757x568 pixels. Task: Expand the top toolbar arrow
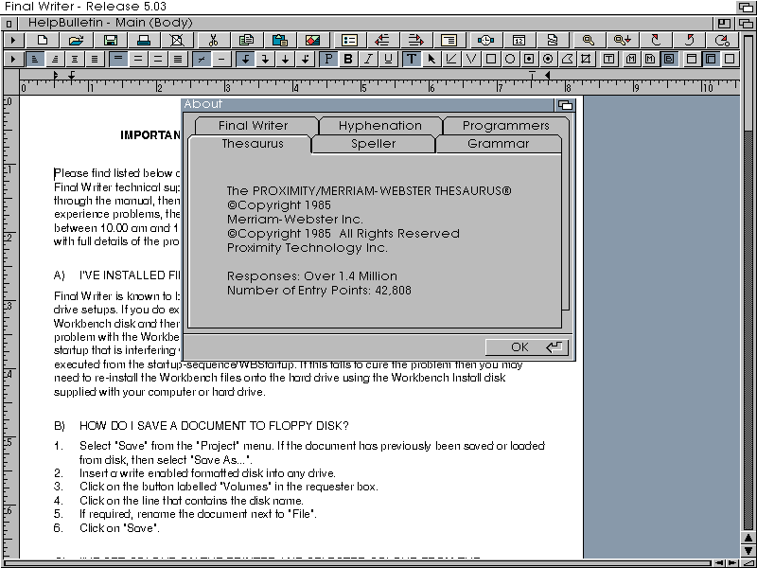pyautogui.click(x=13, y=40)
